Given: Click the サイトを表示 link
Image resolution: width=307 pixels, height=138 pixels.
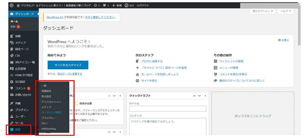Looking at the screenshot, I should click(149, 80).
